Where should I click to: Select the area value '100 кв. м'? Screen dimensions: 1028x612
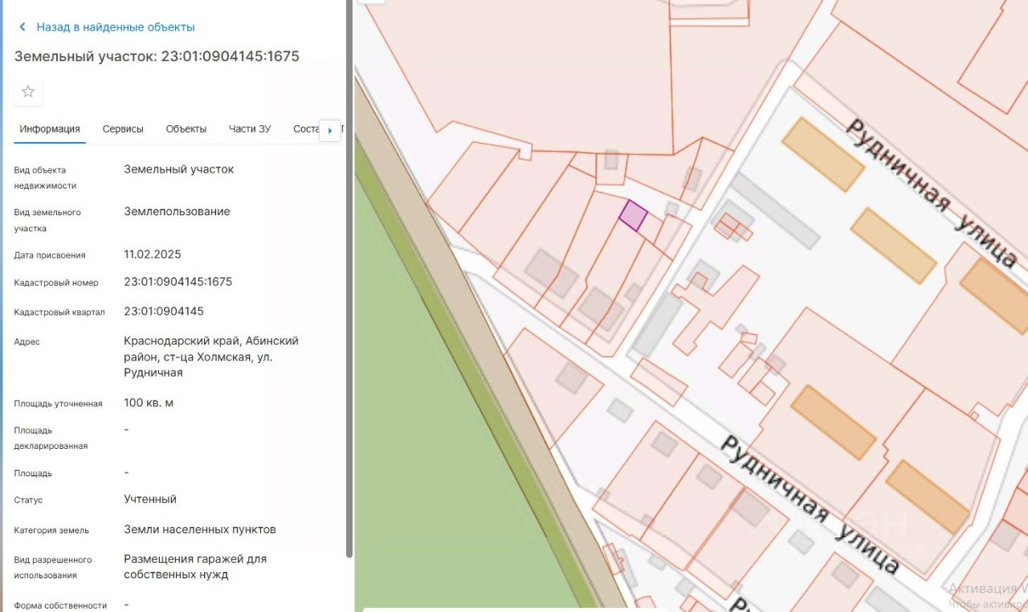149,402
